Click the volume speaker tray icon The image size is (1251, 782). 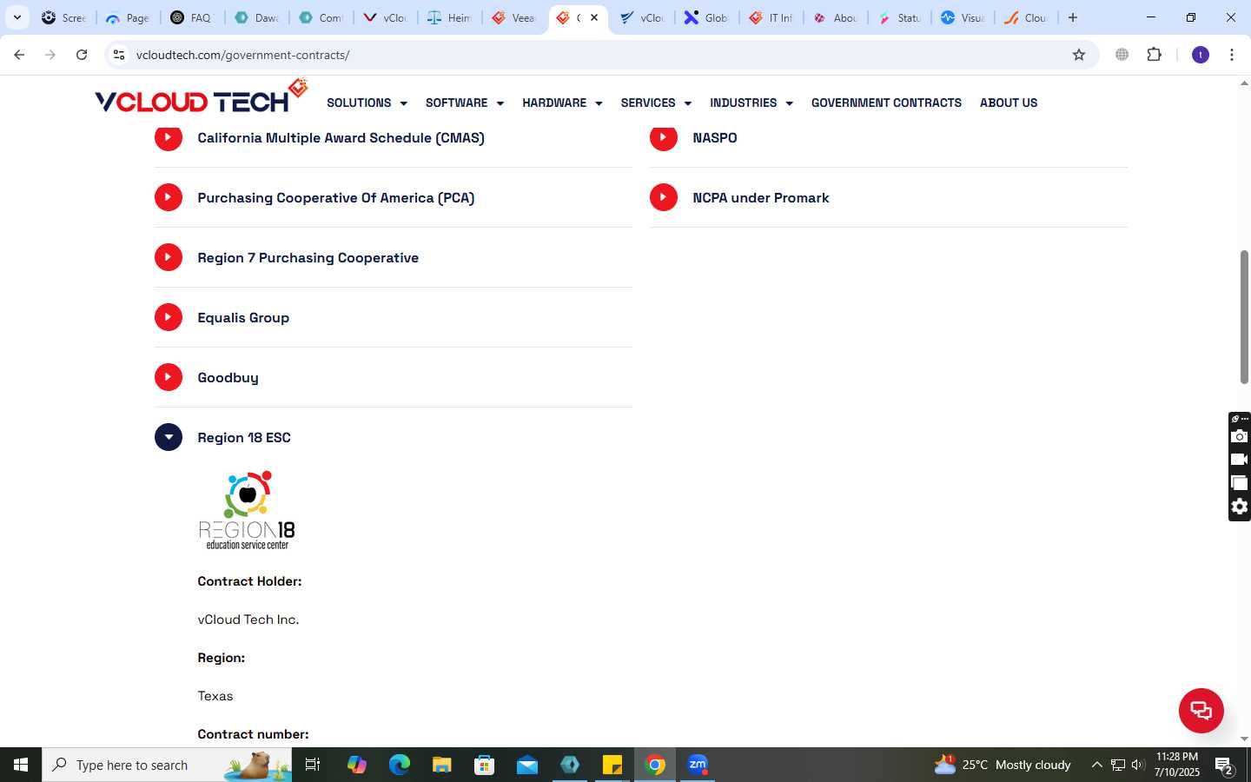(x=1138, y=765)
